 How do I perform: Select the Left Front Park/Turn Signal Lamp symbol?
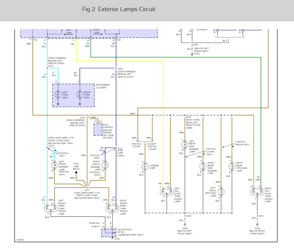click(x=51, y=208)
